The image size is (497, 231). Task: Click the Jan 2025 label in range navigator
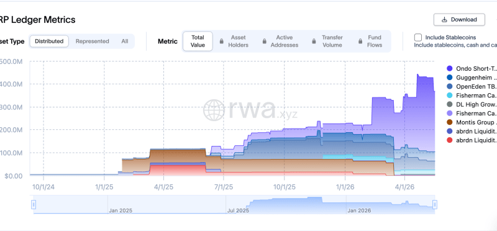click(121, 211)
